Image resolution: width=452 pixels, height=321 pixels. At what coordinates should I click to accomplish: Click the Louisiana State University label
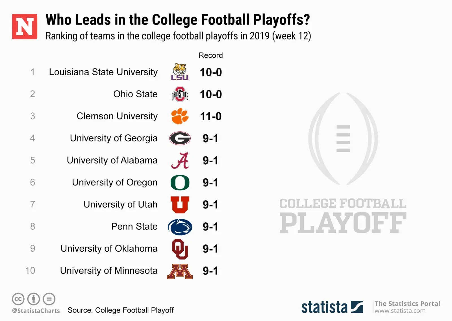103,72
